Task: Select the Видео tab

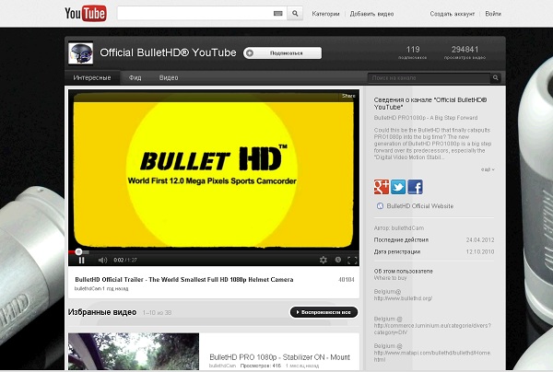Action: coord(169,77)
